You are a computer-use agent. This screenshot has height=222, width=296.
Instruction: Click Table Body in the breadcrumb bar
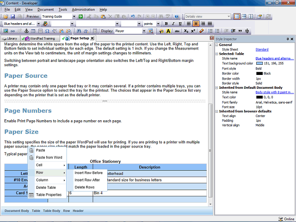[x=51, y=211]
